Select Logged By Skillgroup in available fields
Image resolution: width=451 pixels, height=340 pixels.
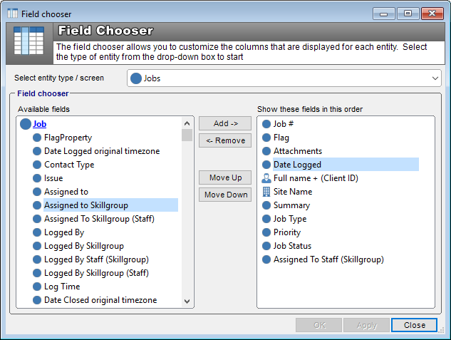click(x=83, y=246)
